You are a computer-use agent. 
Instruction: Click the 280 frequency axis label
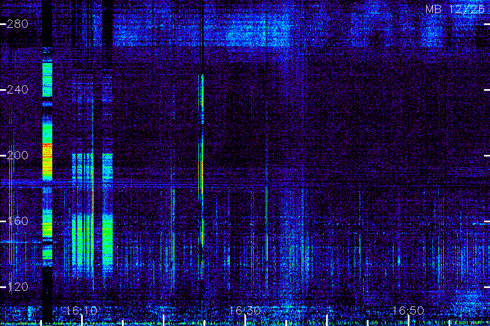(17, 24)
